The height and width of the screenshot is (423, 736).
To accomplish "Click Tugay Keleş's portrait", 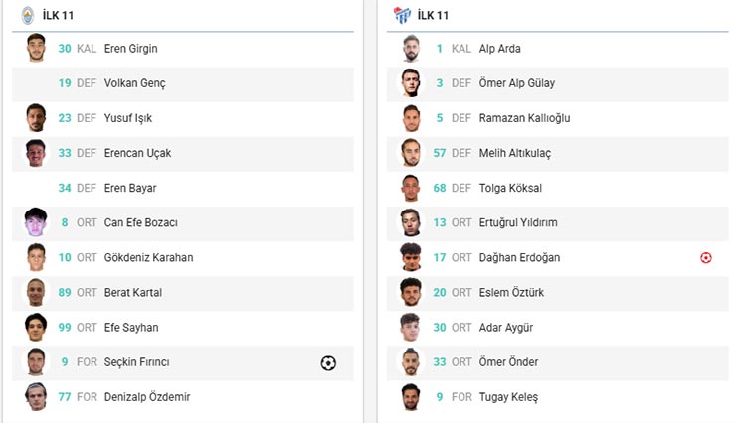I will coord(411,397).
